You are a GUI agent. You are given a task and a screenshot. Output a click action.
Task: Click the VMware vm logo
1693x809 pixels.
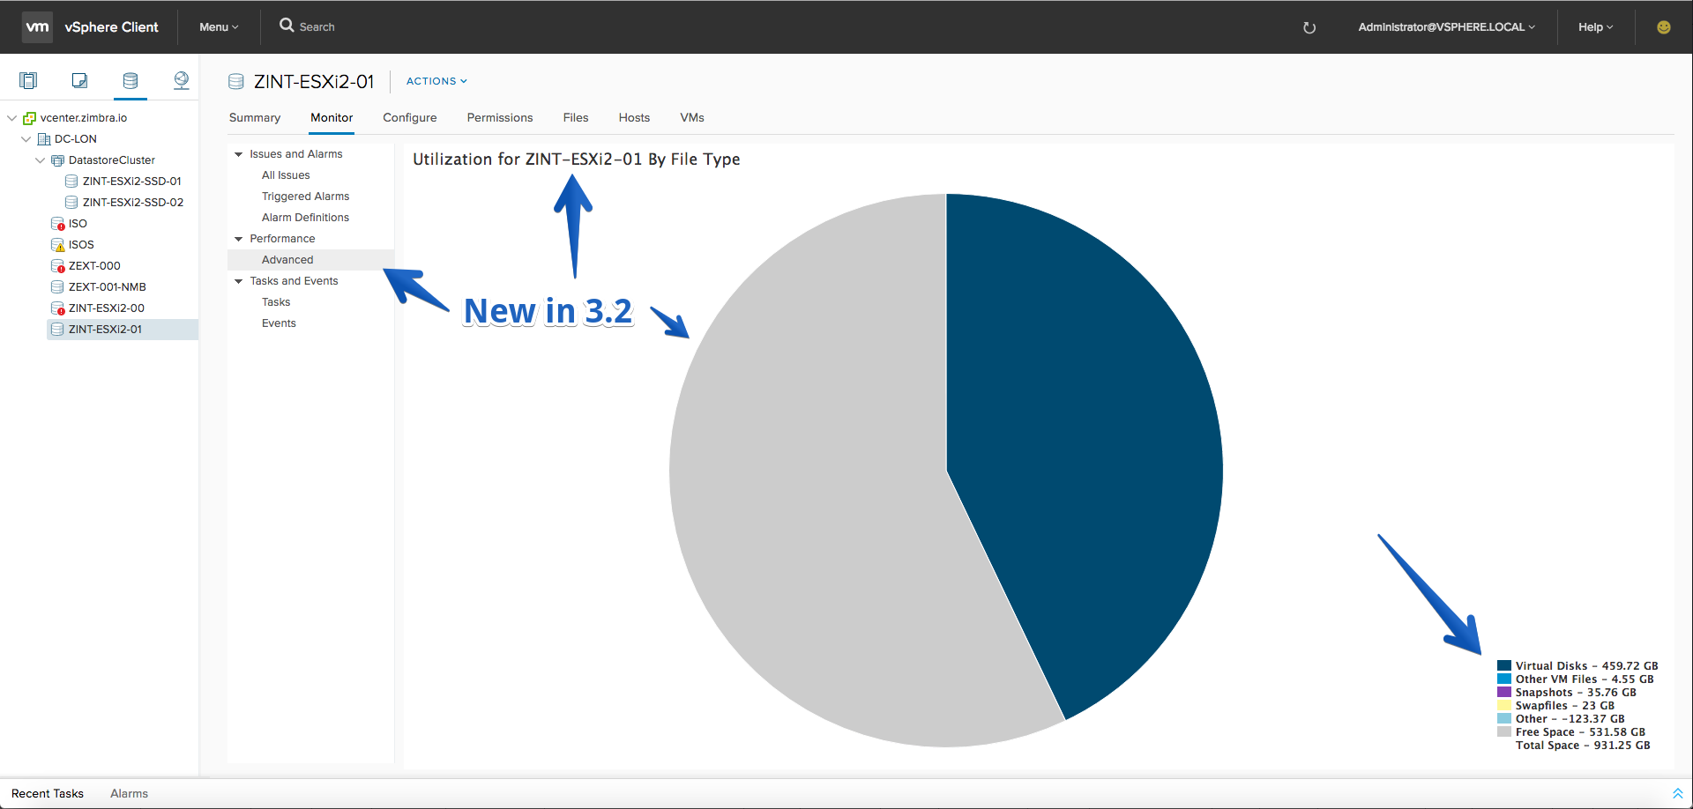pyautogui.click(x=37, y=26)
